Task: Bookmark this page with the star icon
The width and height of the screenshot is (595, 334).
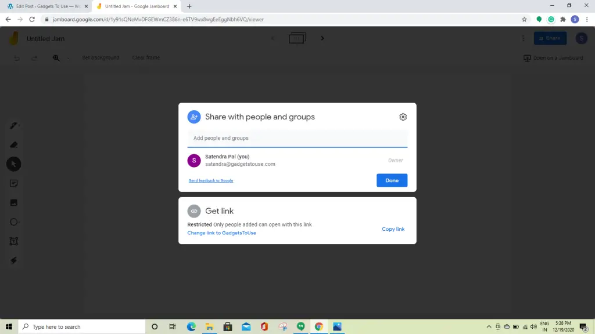Action: [x=524, y=19]
